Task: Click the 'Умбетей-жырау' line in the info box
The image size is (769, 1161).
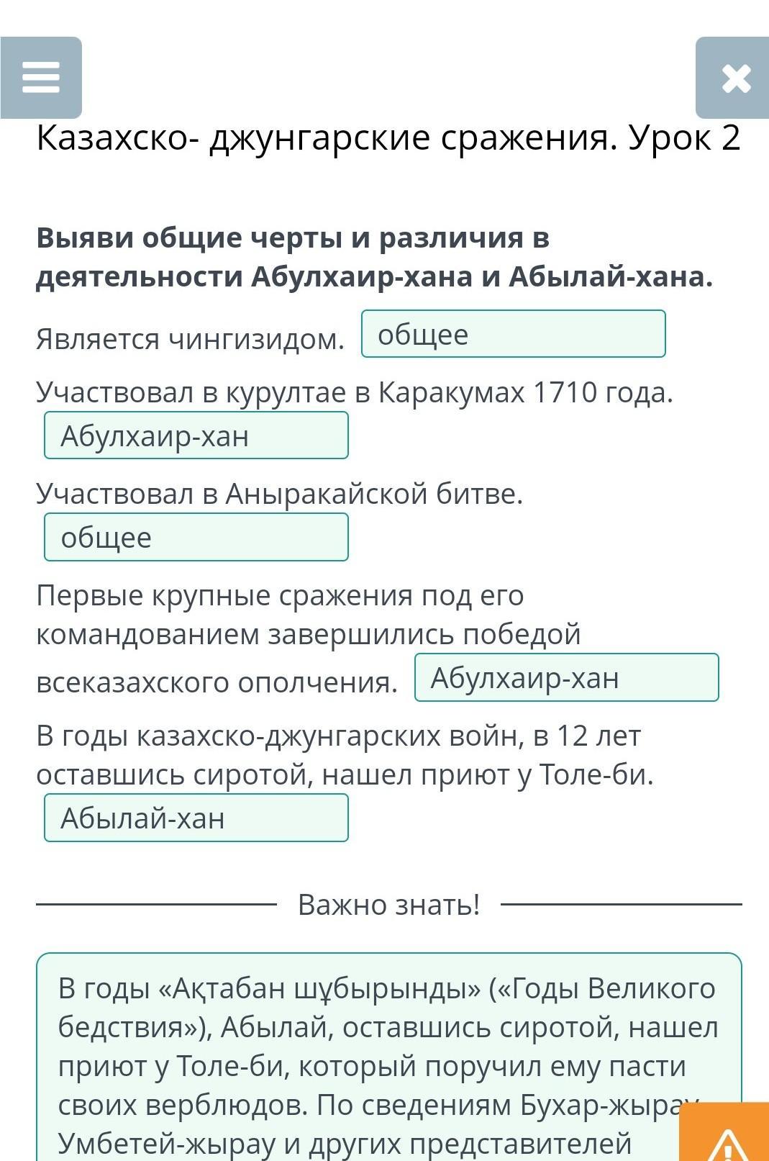Action: pyautogui.click(x=345, y=1143)
